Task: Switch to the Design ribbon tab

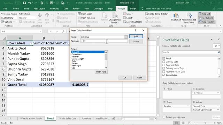Action: 133,9
